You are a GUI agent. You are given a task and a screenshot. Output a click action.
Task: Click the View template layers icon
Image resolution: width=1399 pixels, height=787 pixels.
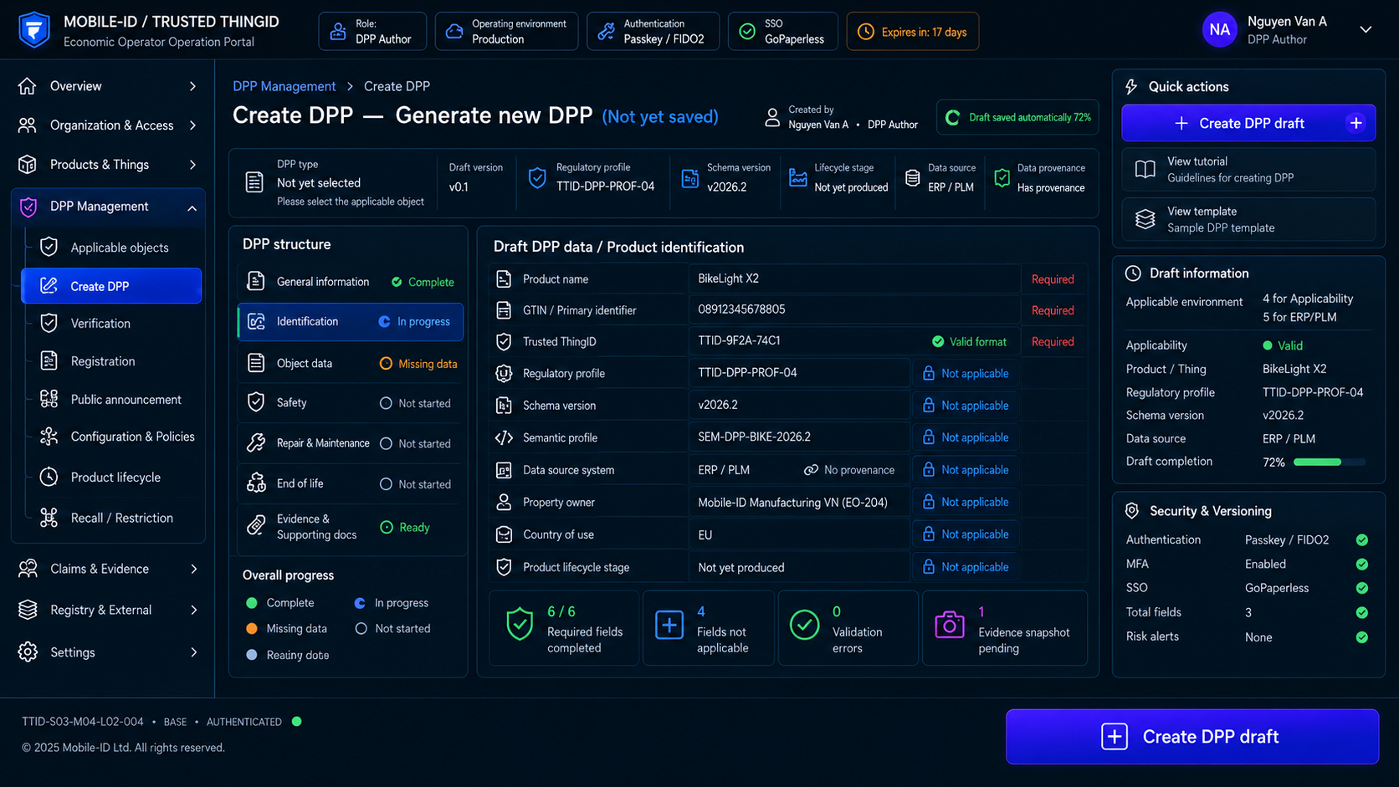coord(1145,219)
